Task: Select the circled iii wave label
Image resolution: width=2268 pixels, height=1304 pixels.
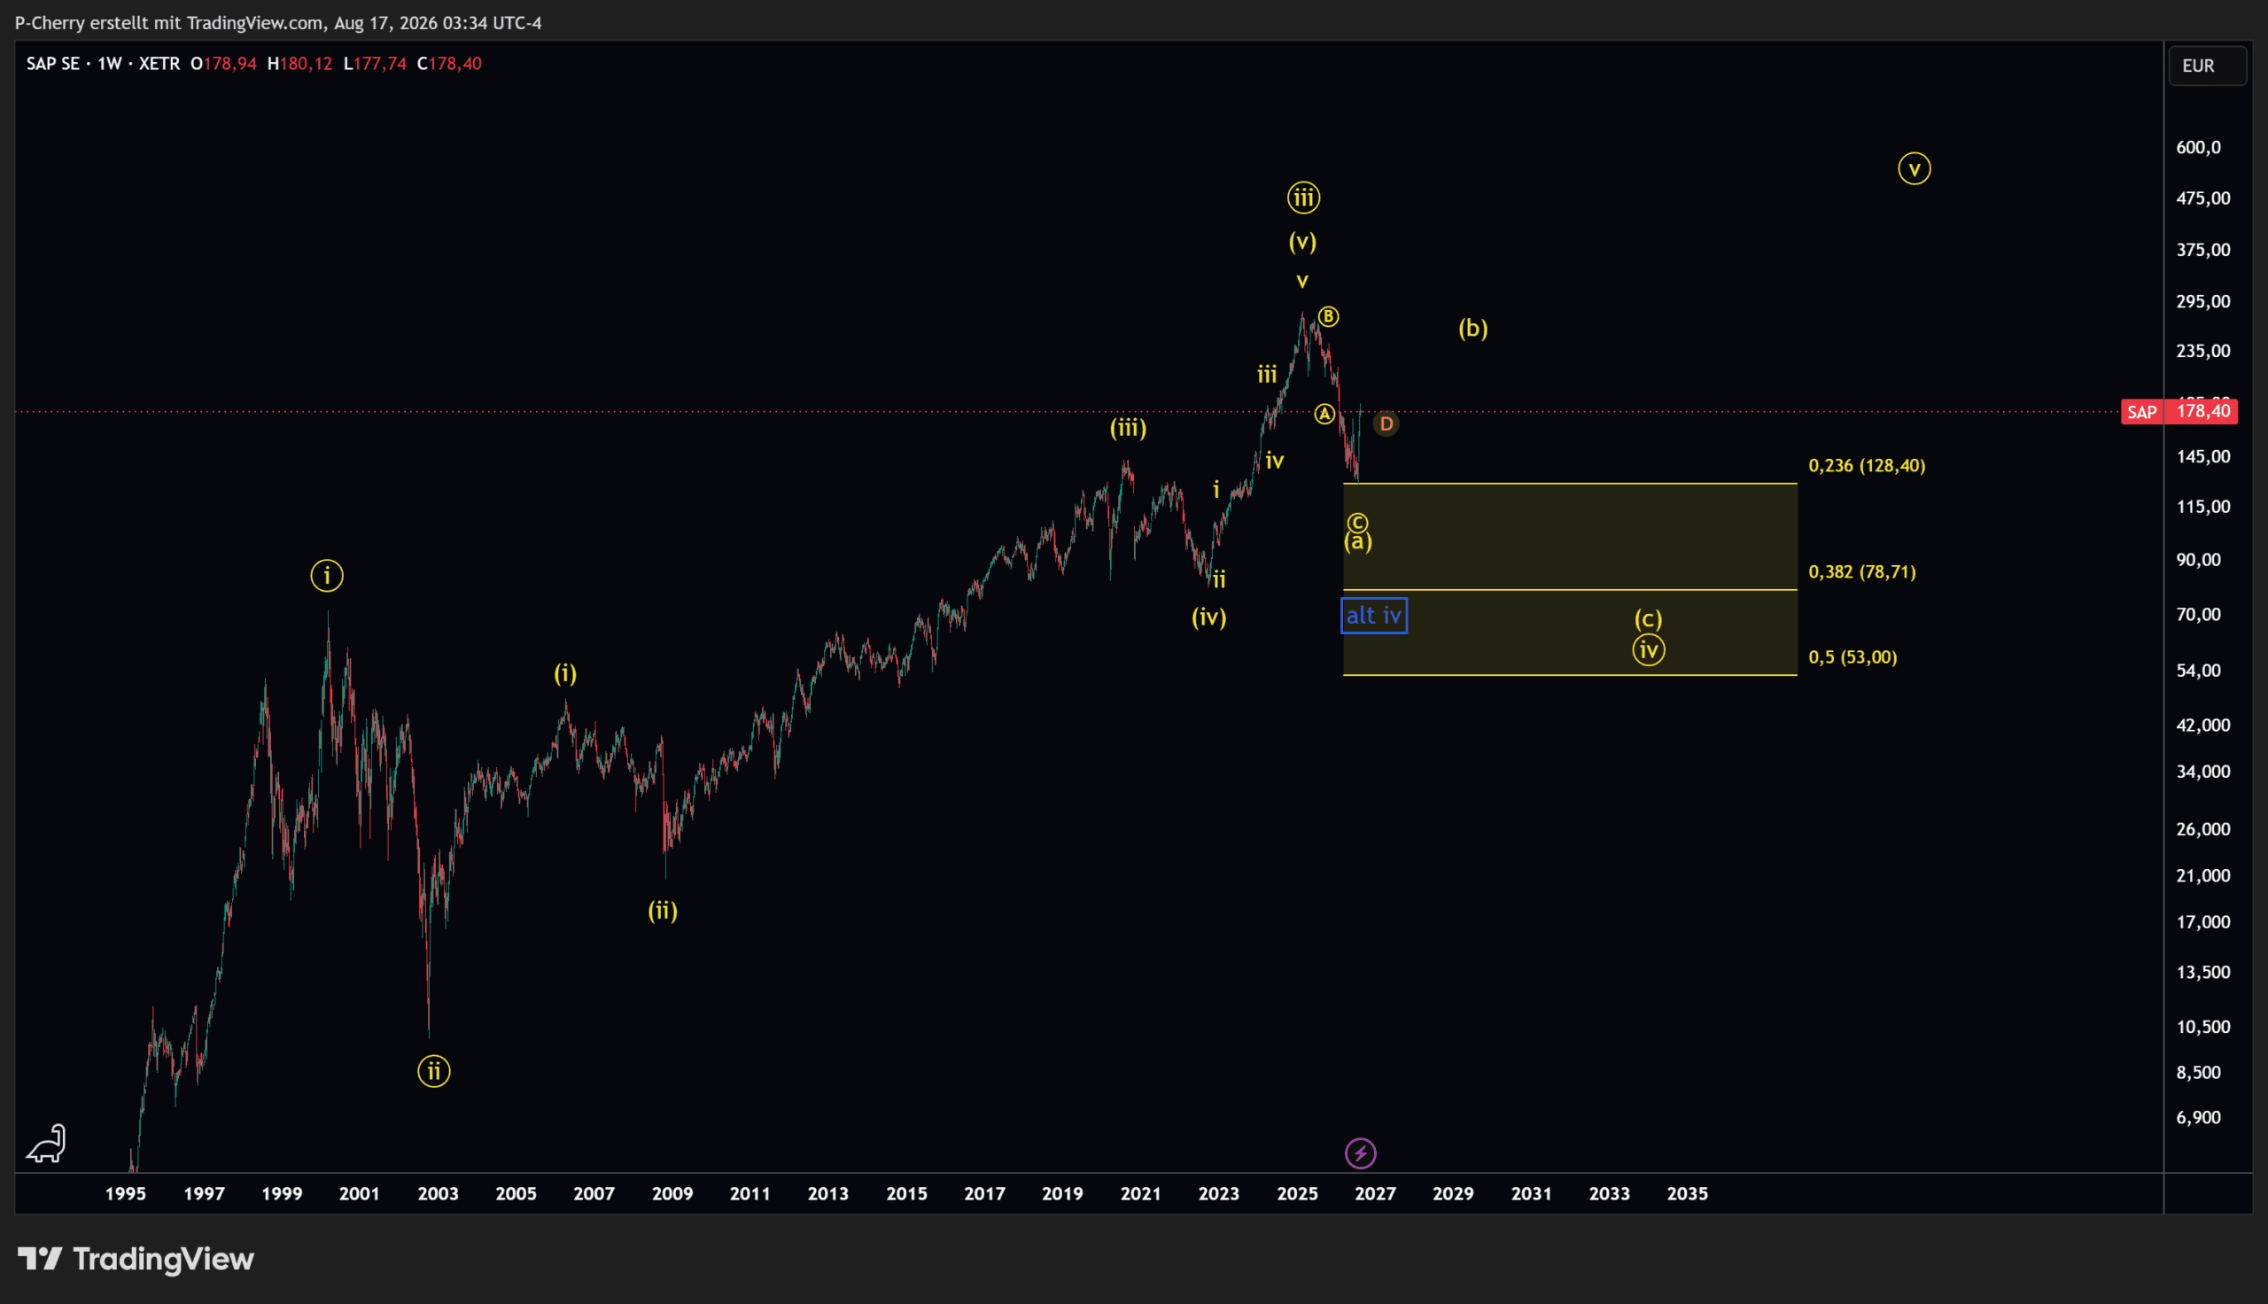Action: coord(1303,197)
